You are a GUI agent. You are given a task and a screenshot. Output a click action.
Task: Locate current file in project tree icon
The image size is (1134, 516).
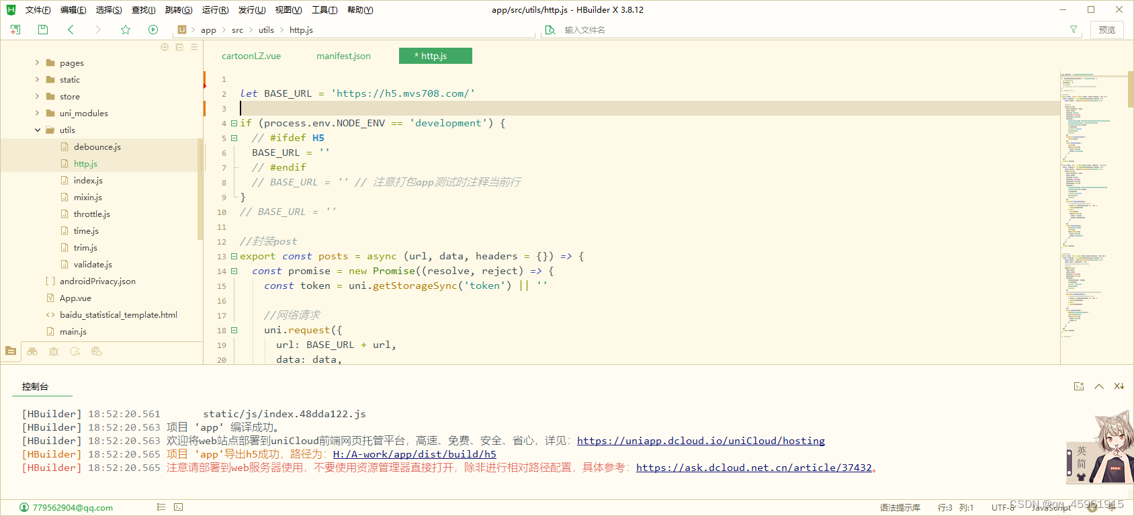[x=165, y=47]
